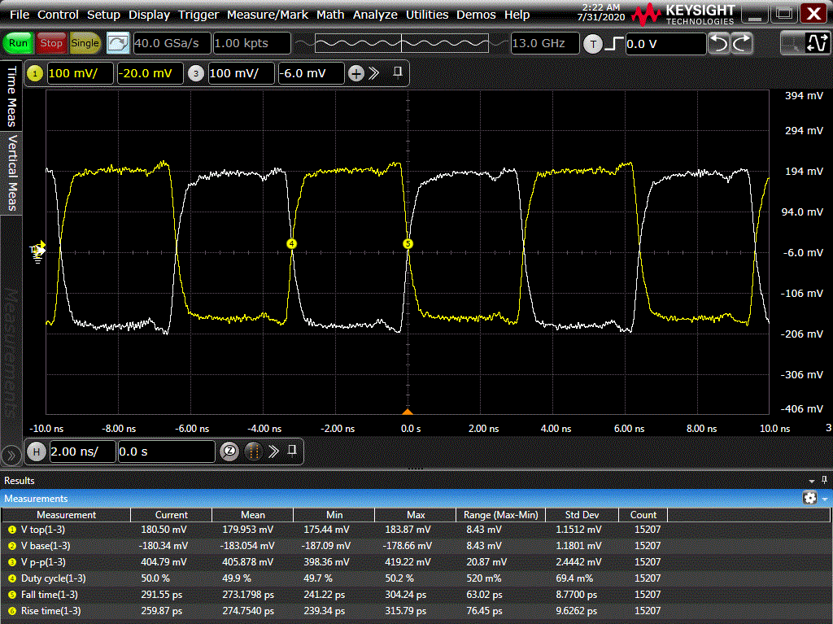833x624 pixels.
Task: Halt acquisition with the Stop button
Action: point(51,43)
